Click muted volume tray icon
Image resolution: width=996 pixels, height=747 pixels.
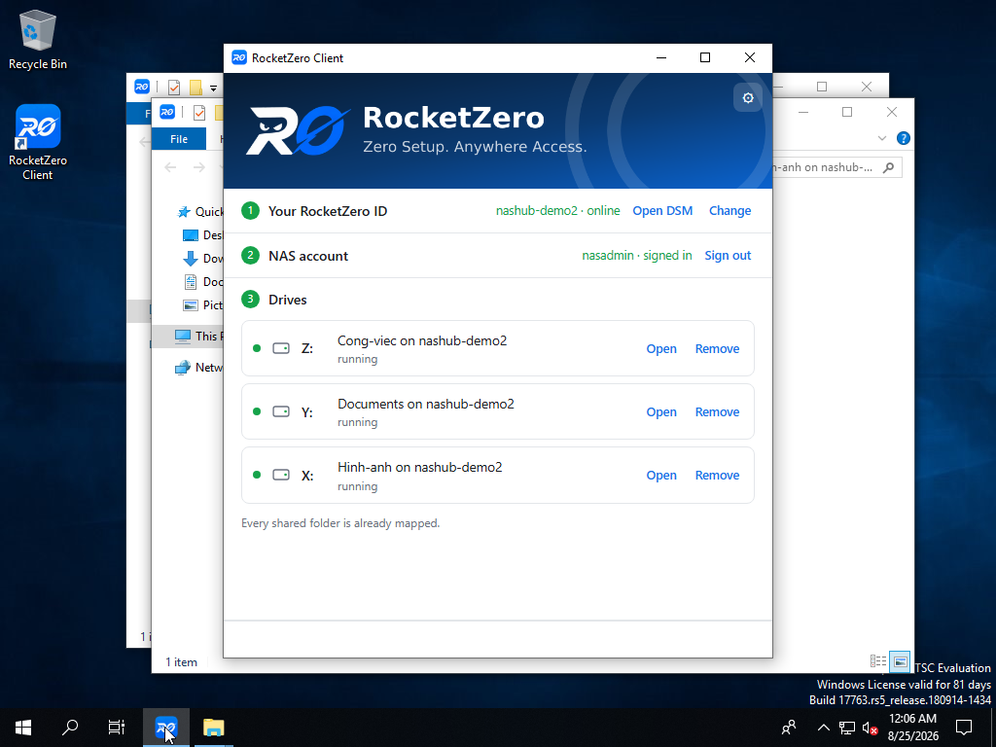click(x=870, y=728)
